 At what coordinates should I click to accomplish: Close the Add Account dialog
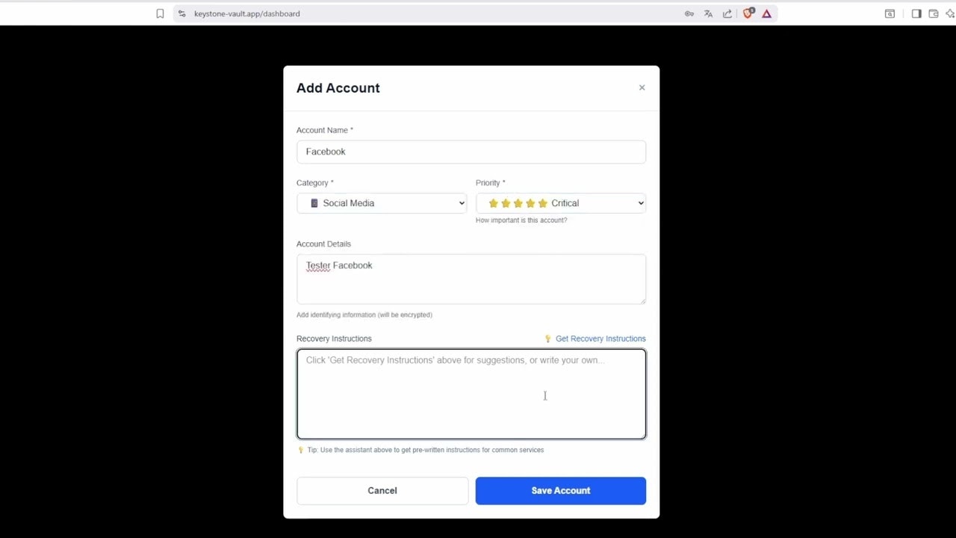tap(642, 87)
